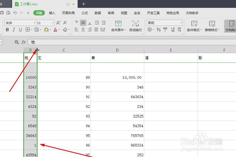Toggle Underline text formatting
236x157 pixels.
(20, 30)
